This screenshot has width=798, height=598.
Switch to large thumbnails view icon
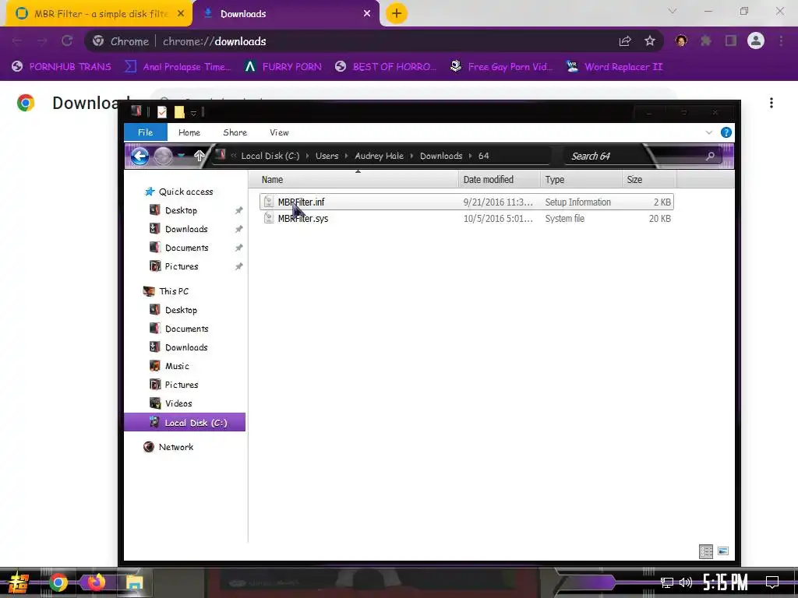[x=723, y=551]
